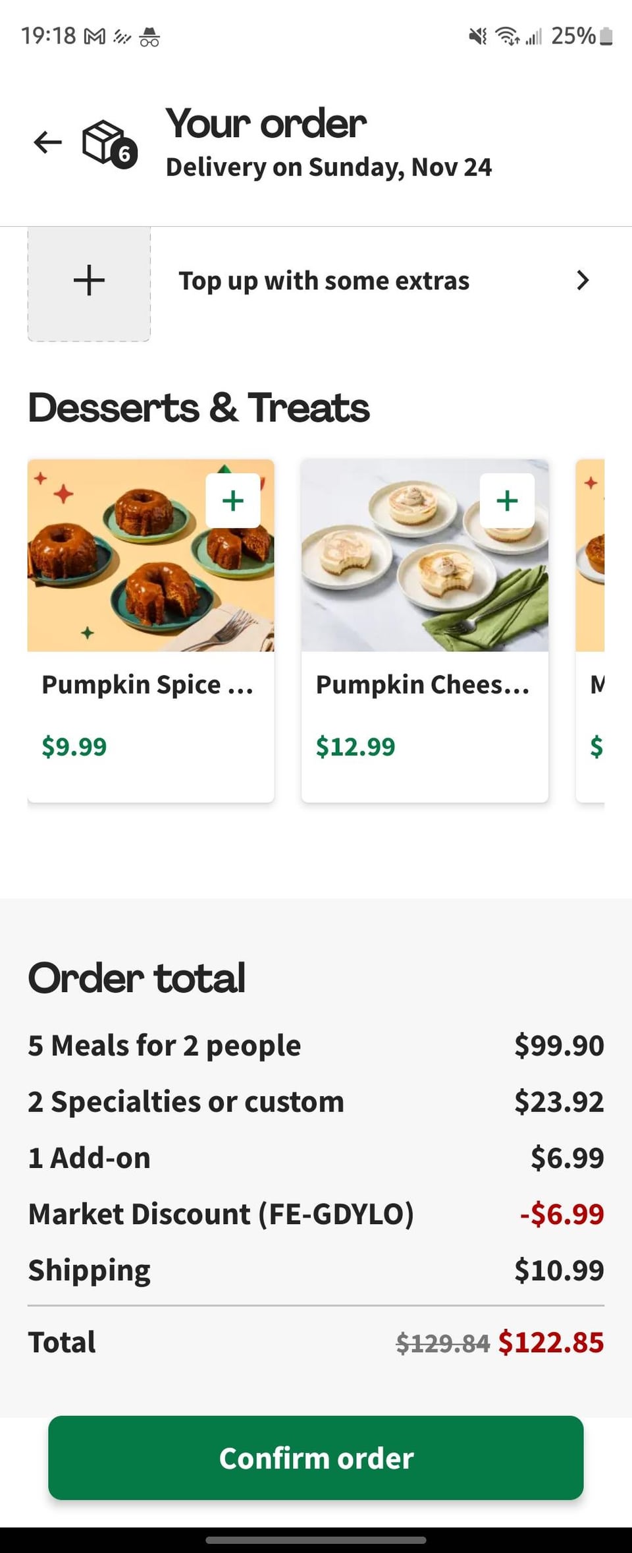
Task: Tap the Shipping cost row
Action: click(316, 1270)
